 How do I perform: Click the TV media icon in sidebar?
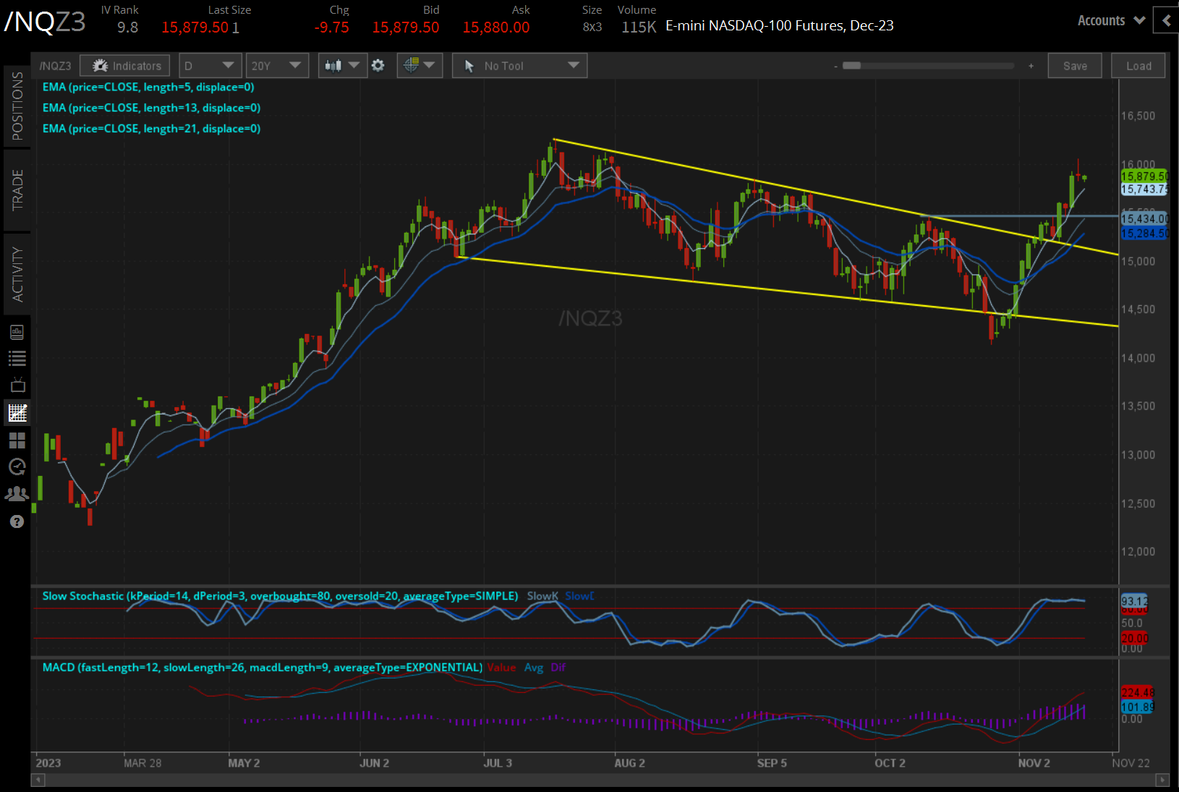(x=17, y=386)
